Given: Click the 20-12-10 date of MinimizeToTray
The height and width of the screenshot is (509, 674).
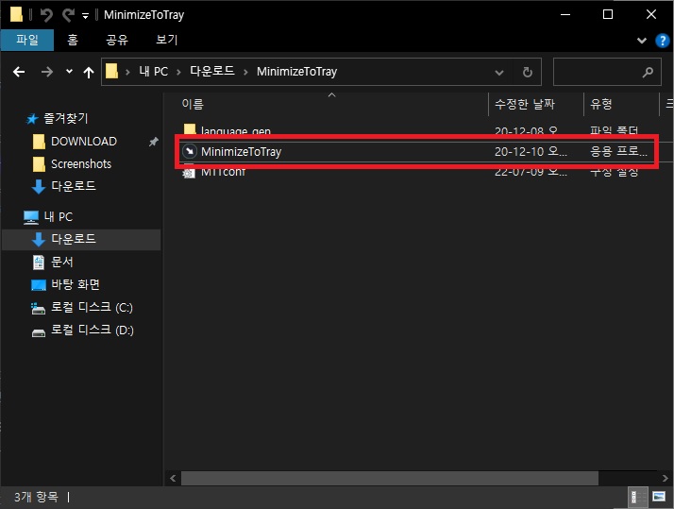Looking at the screenshot, I should [x=531, y=151].
